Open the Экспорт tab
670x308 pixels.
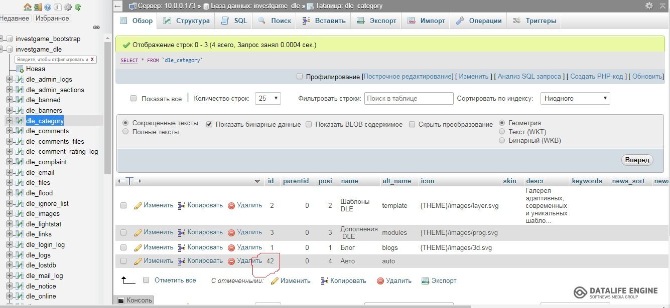tap(376, 21)
